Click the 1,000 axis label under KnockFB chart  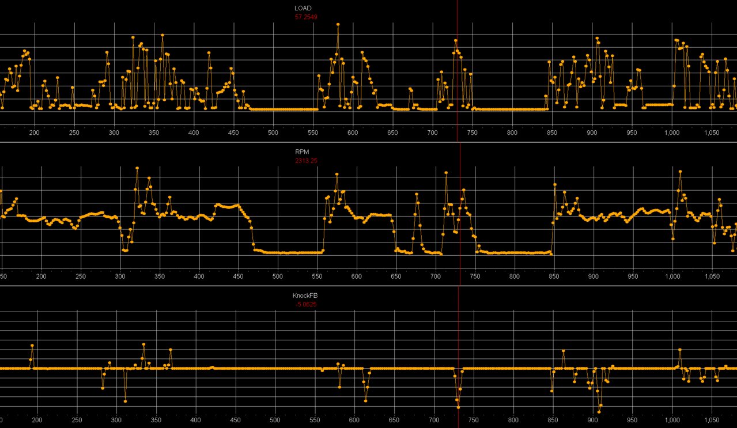point(671,420)
